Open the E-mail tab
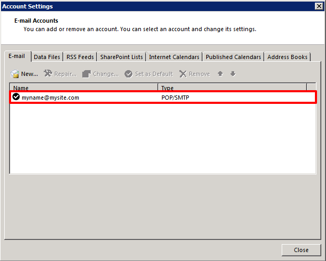 coord(17,56)
